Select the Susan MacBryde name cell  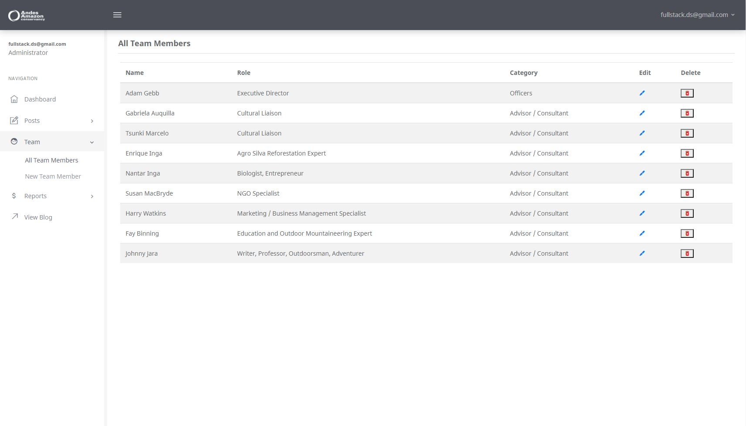coord(149,193)
